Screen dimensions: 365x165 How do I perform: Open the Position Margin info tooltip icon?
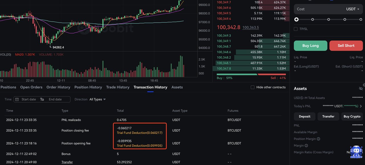319,139
